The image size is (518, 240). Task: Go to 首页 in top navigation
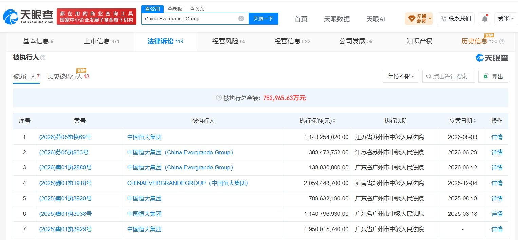click(x=301, y=19)
